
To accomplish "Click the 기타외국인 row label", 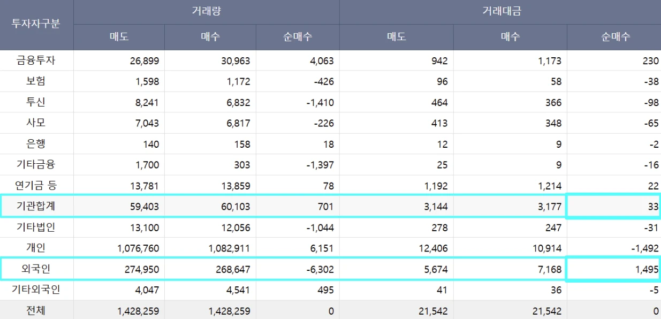I will coord(36,290).
